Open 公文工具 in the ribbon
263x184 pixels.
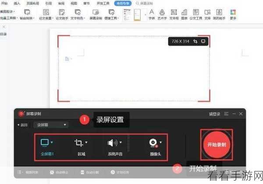(x=196, y=12)
